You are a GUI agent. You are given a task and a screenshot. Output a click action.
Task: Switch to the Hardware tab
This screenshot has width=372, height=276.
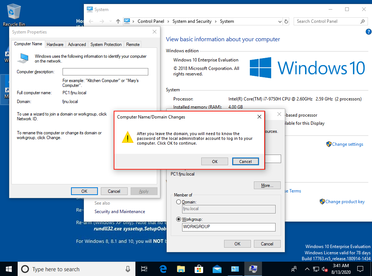pos(55,45)
